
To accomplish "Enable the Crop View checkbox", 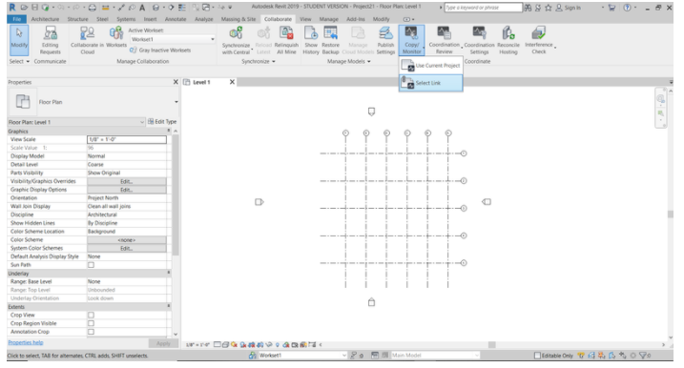I will 91,316.
